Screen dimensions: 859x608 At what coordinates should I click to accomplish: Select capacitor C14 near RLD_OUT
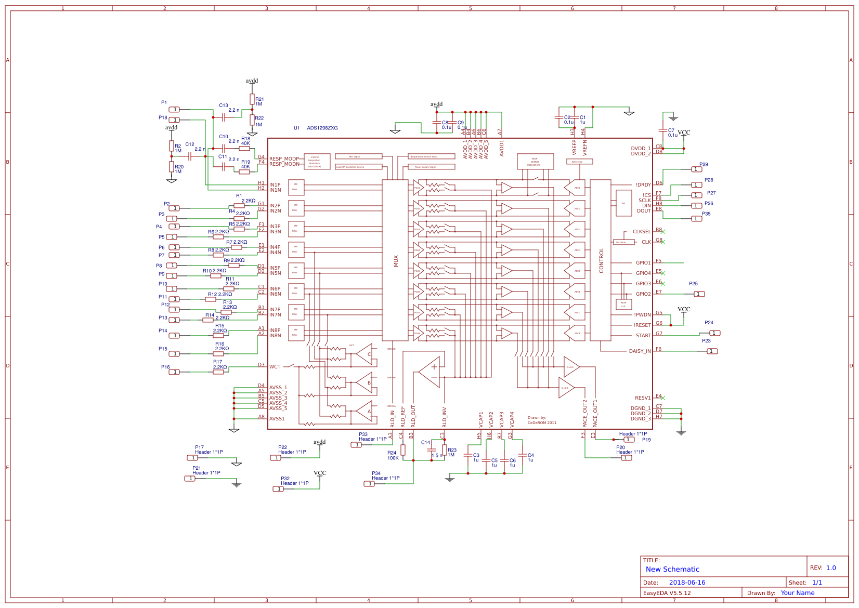point(432,450)
